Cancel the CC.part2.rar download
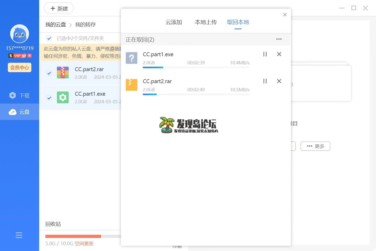This screenshot has width=376, height=251. [x=279, y=81]
